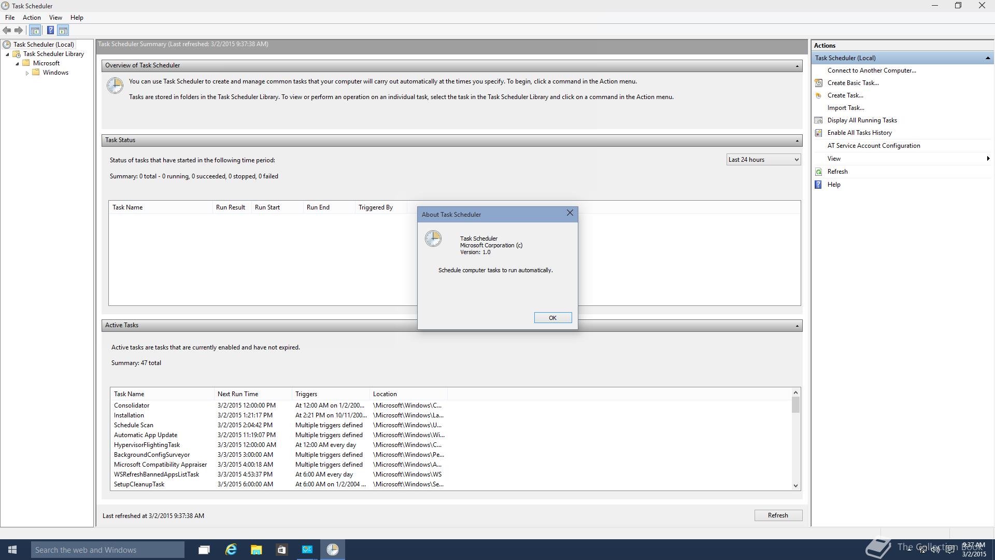The height and width of the screenshot is (560, 995).
Task: Open the Last 24 hours dropdown
Action: click(763, 160)
